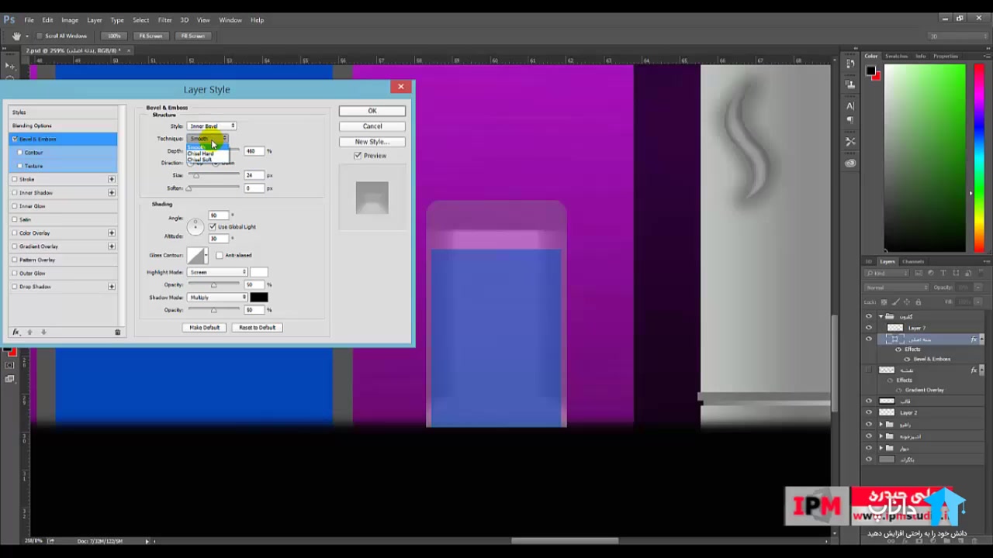Click OK in Layer Style dialog
Image resolution: width=993 pixels, height=558 pixels.
point(372,111)
